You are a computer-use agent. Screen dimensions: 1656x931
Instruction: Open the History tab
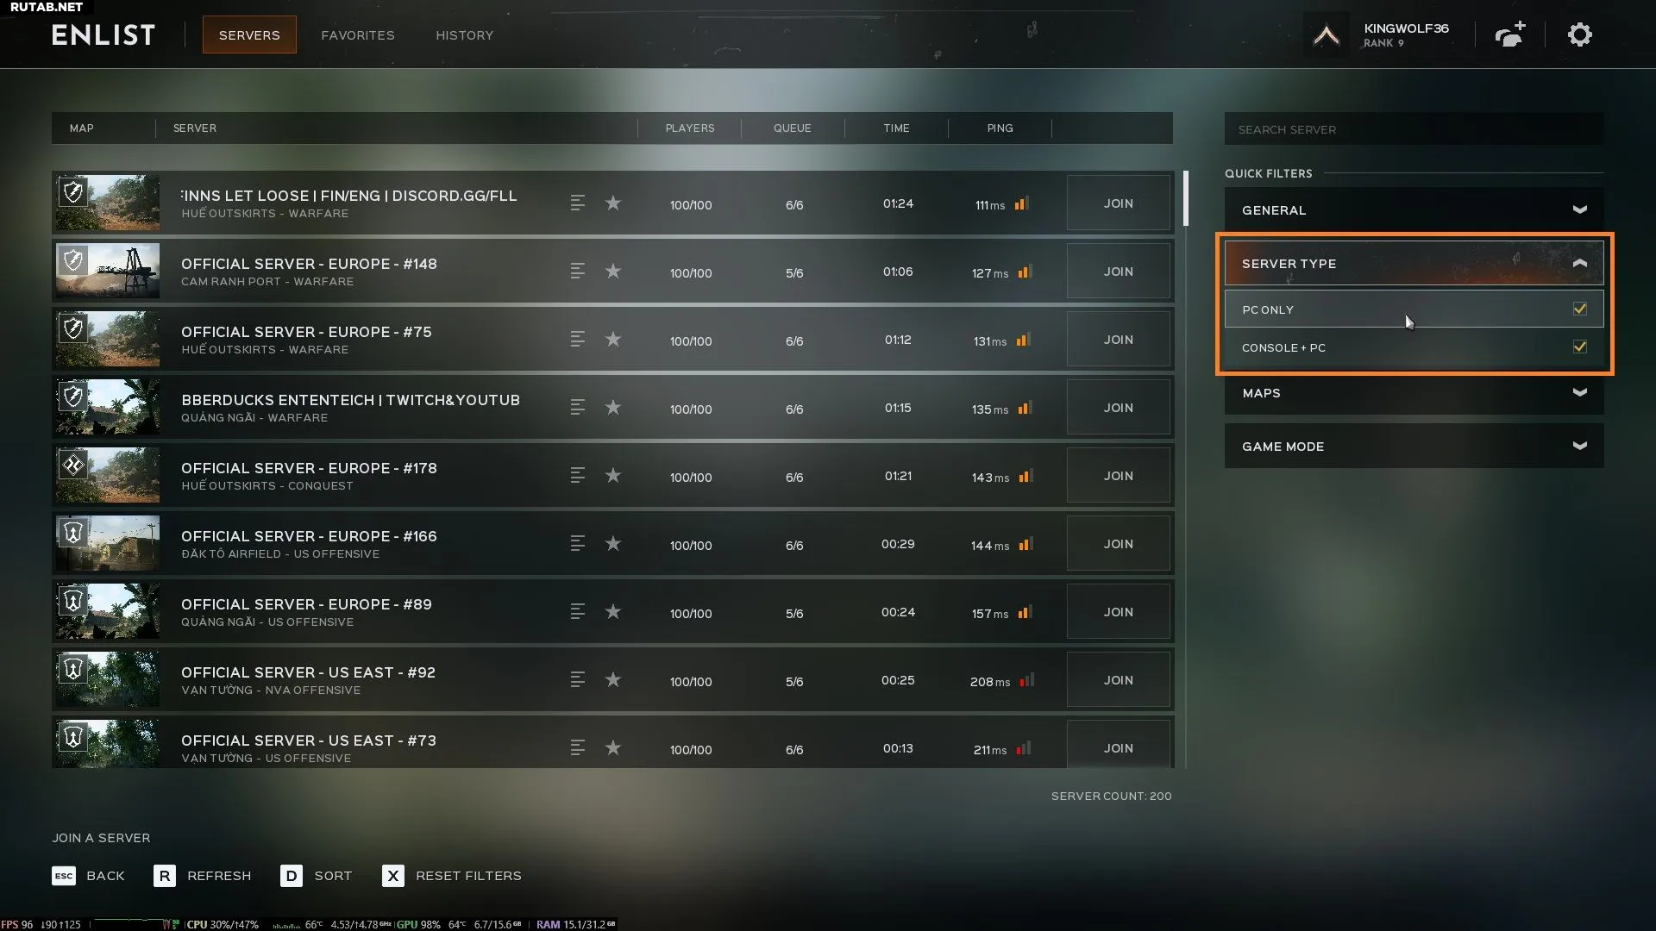pos(464,35)
